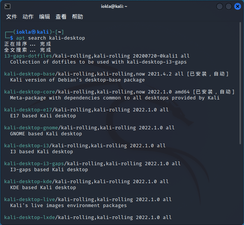The height and width of the screenshot is (225, 244).
Task: Click I3 based Kali desktop text
Action: pos(42,152)
